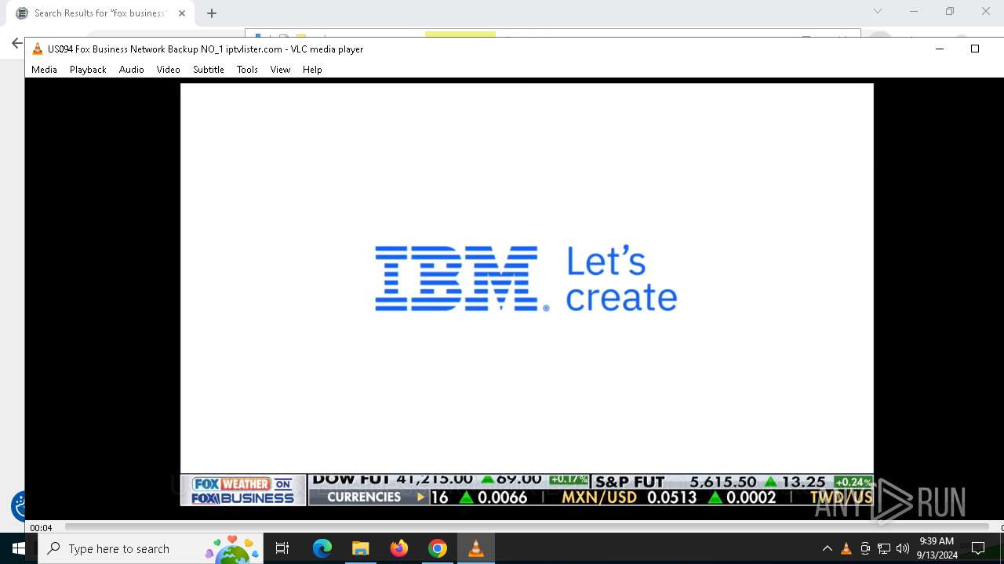Open the notification center icon

click(x=978, y=548)
